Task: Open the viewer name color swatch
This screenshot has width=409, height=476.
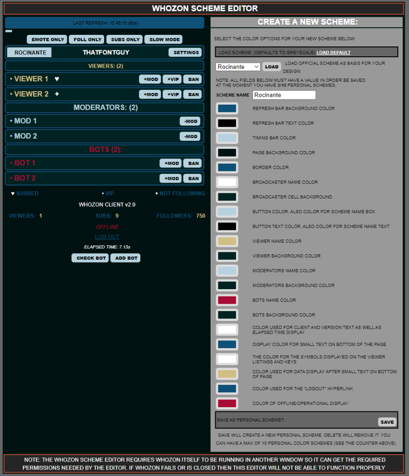Action: 227,241
